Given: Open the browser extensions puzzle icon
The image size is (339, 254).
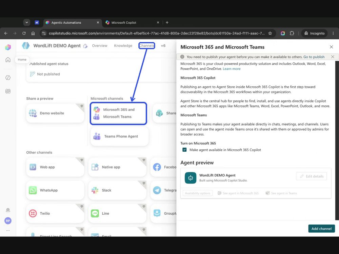Looking at the screenshot, I should point(292,33).
